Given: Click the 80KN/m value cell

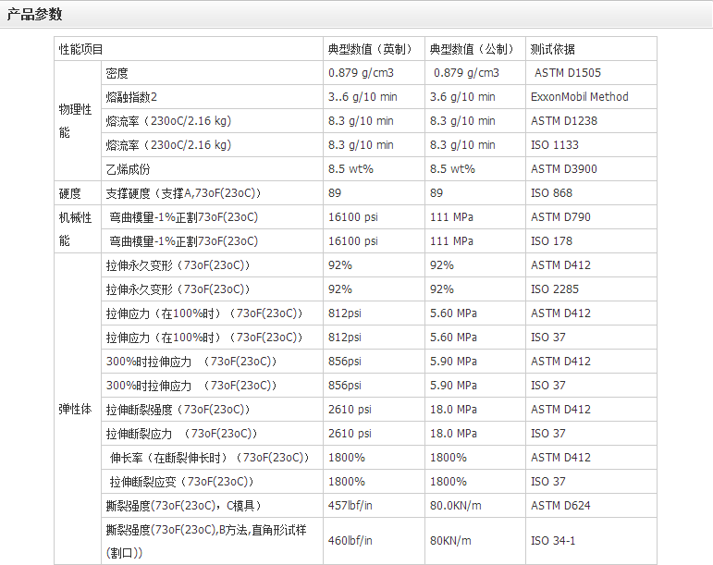Looking at the screenshot, I should pos(475,541).
